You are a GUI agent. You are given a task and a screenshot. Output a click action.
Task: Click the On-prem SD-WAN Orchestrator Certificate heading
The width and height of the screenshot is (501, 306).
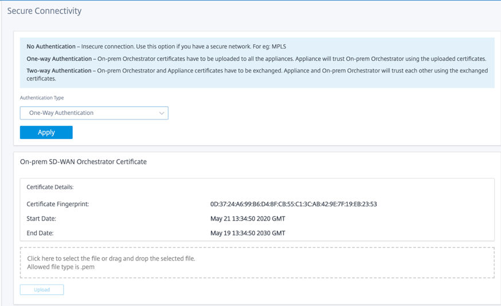click(x=83, y=162)
